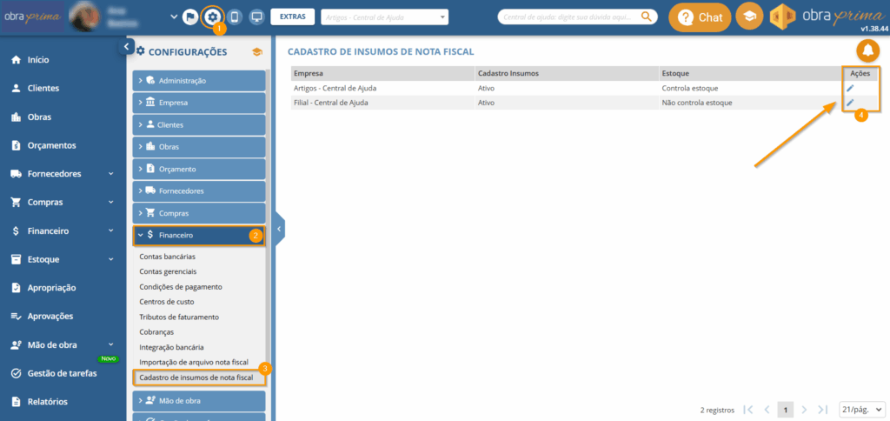The height and width of the screenshot is (421, 890).
Task: Click the graduation cap tutorial icon
Action: [x=749, y=17]
